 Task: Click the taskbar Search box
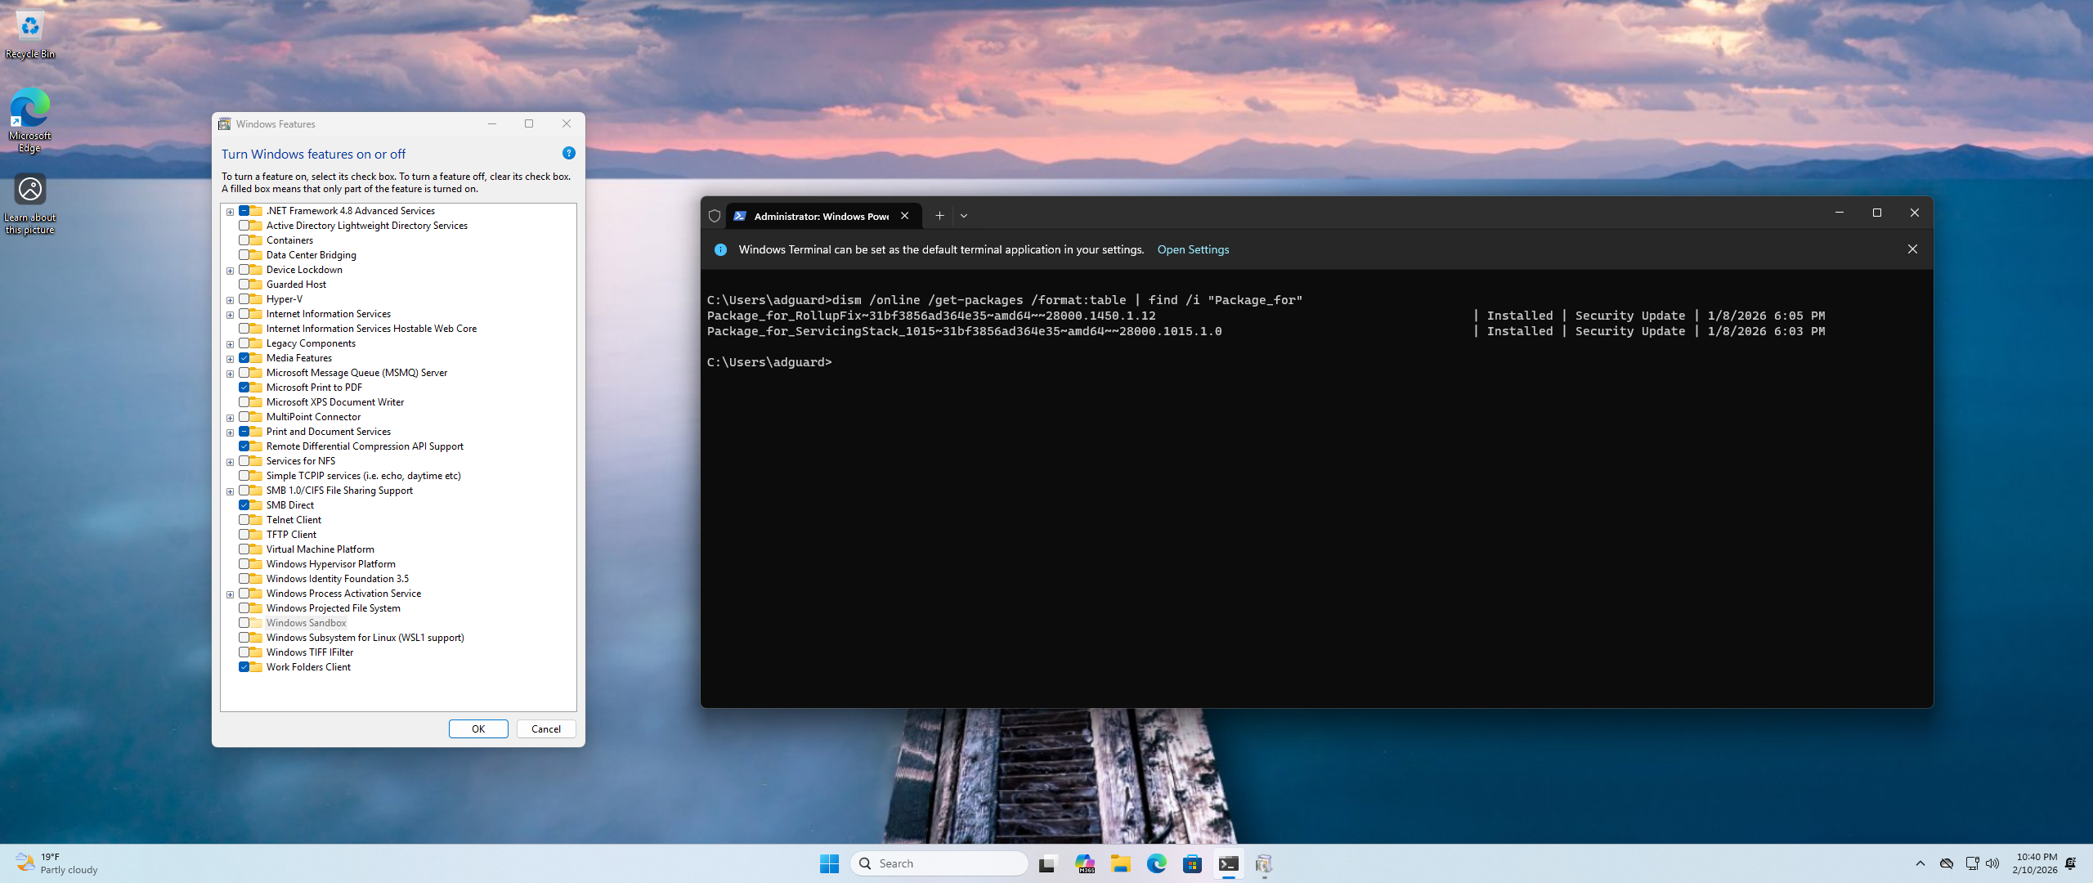(x=940, y=863)
